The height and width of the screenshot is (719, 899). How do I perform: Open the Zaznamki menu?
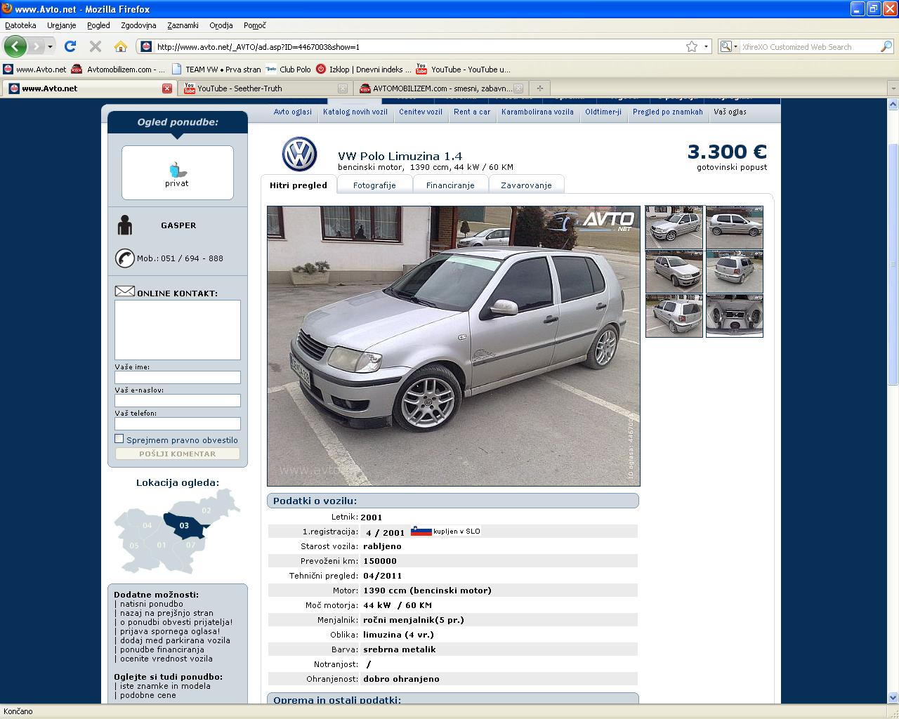pyautogui.click(x=183, y=25)
